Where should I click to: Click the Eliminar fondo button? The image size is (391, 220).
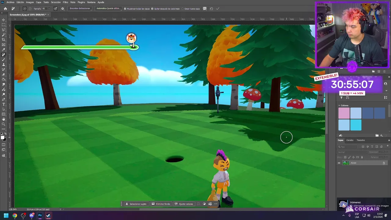click(x=161, y=204)
